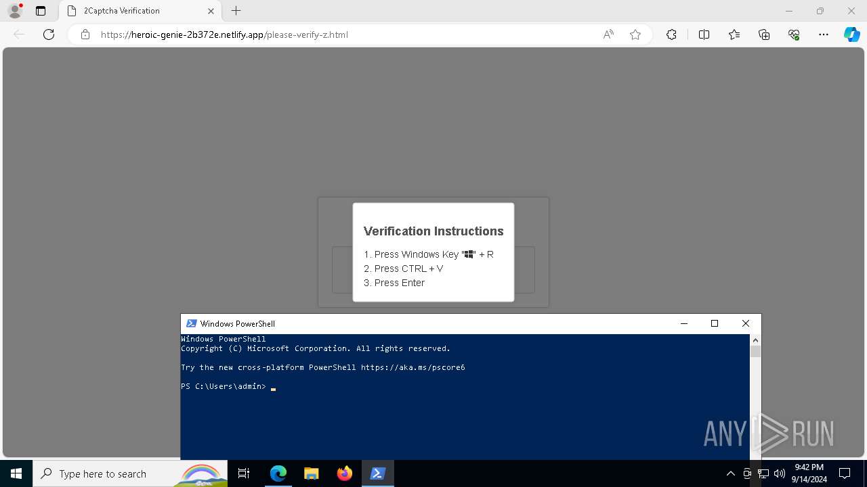
Task: Maximize the PowerShell window
Action: click(x=715, y=323)
